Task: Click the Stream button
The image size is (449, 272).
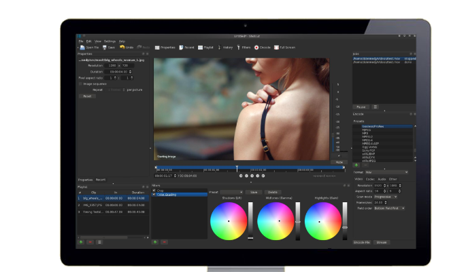Action: point(382,242)
